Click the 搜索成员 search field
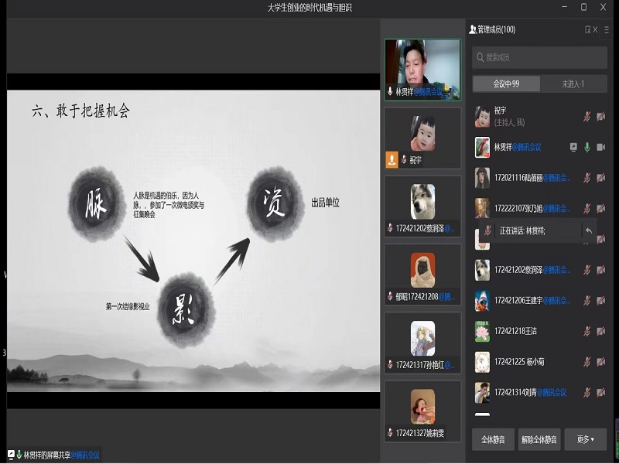Screen dimensions: 619x464 pyautogui.click(x=539, y=57)
